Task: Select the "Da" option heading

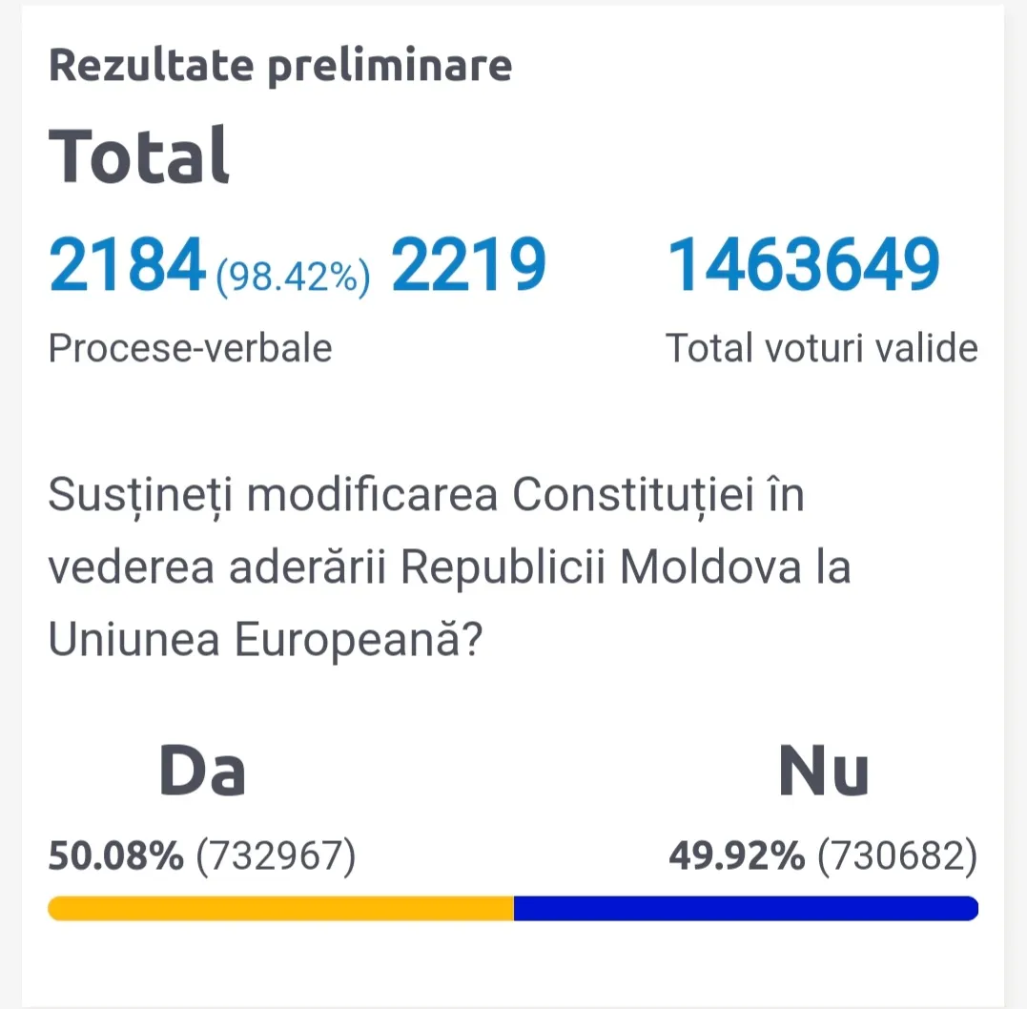Action: coord(202,770)
